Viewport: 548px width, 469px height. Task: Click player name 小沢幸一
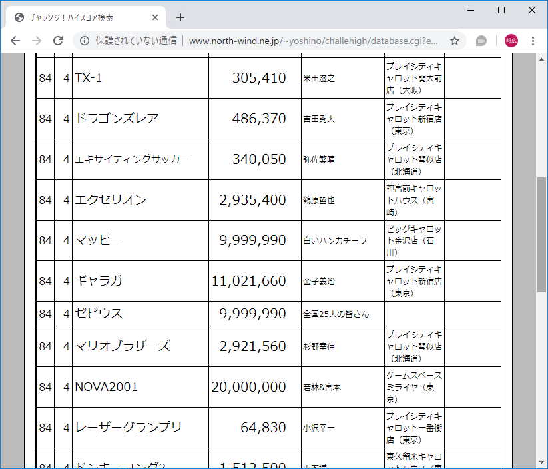[x=319, y=428]
